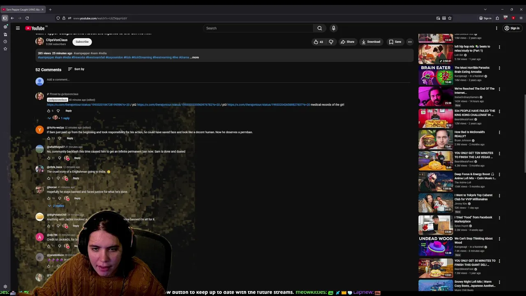
Task: Click the Share button
Action: pos(347,42)
